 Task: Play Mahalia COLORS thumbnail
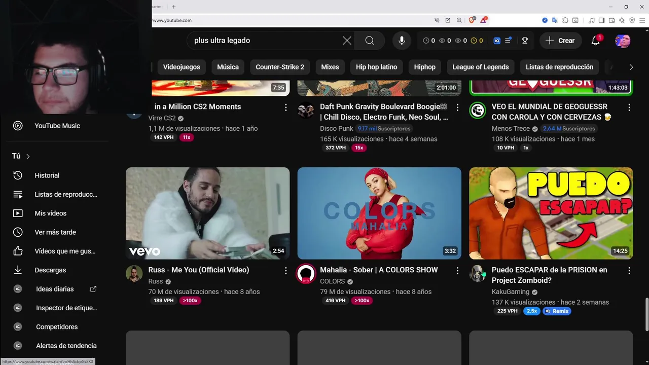pos(379,213)
